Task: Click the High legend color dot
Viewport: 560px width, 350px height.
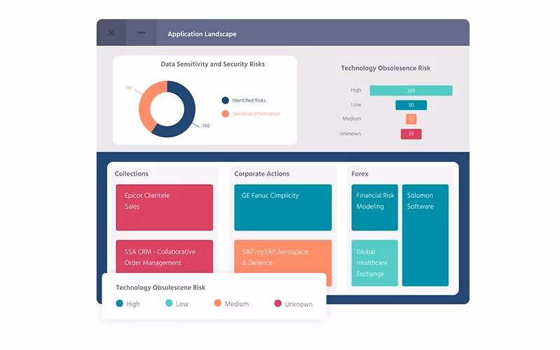Action: click(120, 304)
